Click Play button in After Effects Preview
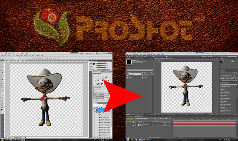Viewport: 238px width, 141px height. pyautogui.click(x=226, y=73)
